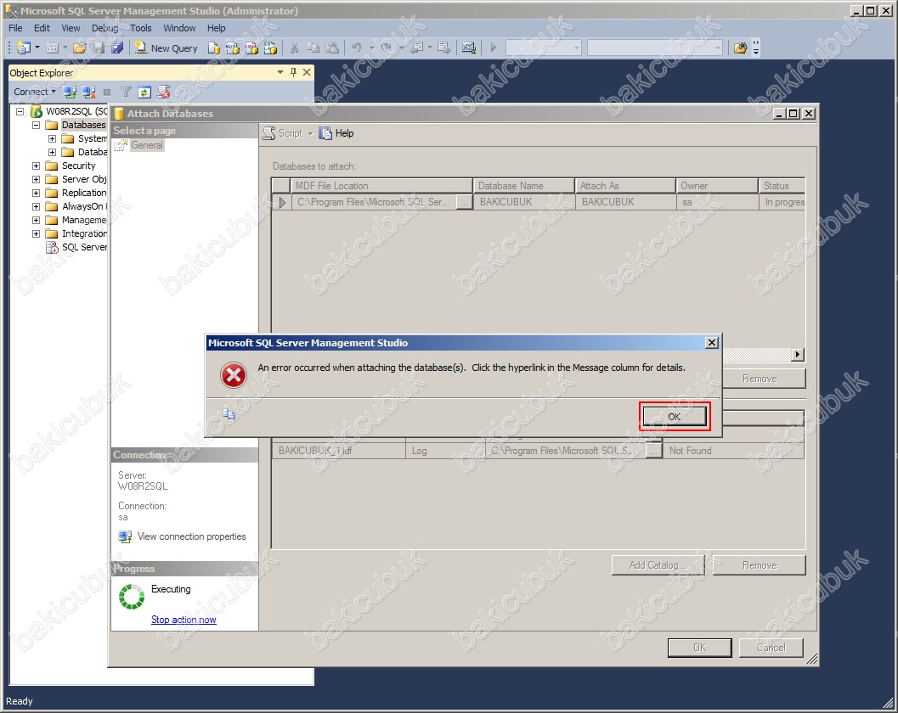Expand the Management tree node

pos(36,221)
